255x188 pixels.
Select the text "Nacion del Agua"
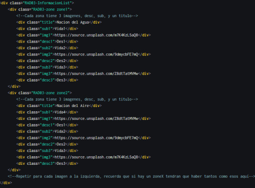click(73, 22)
